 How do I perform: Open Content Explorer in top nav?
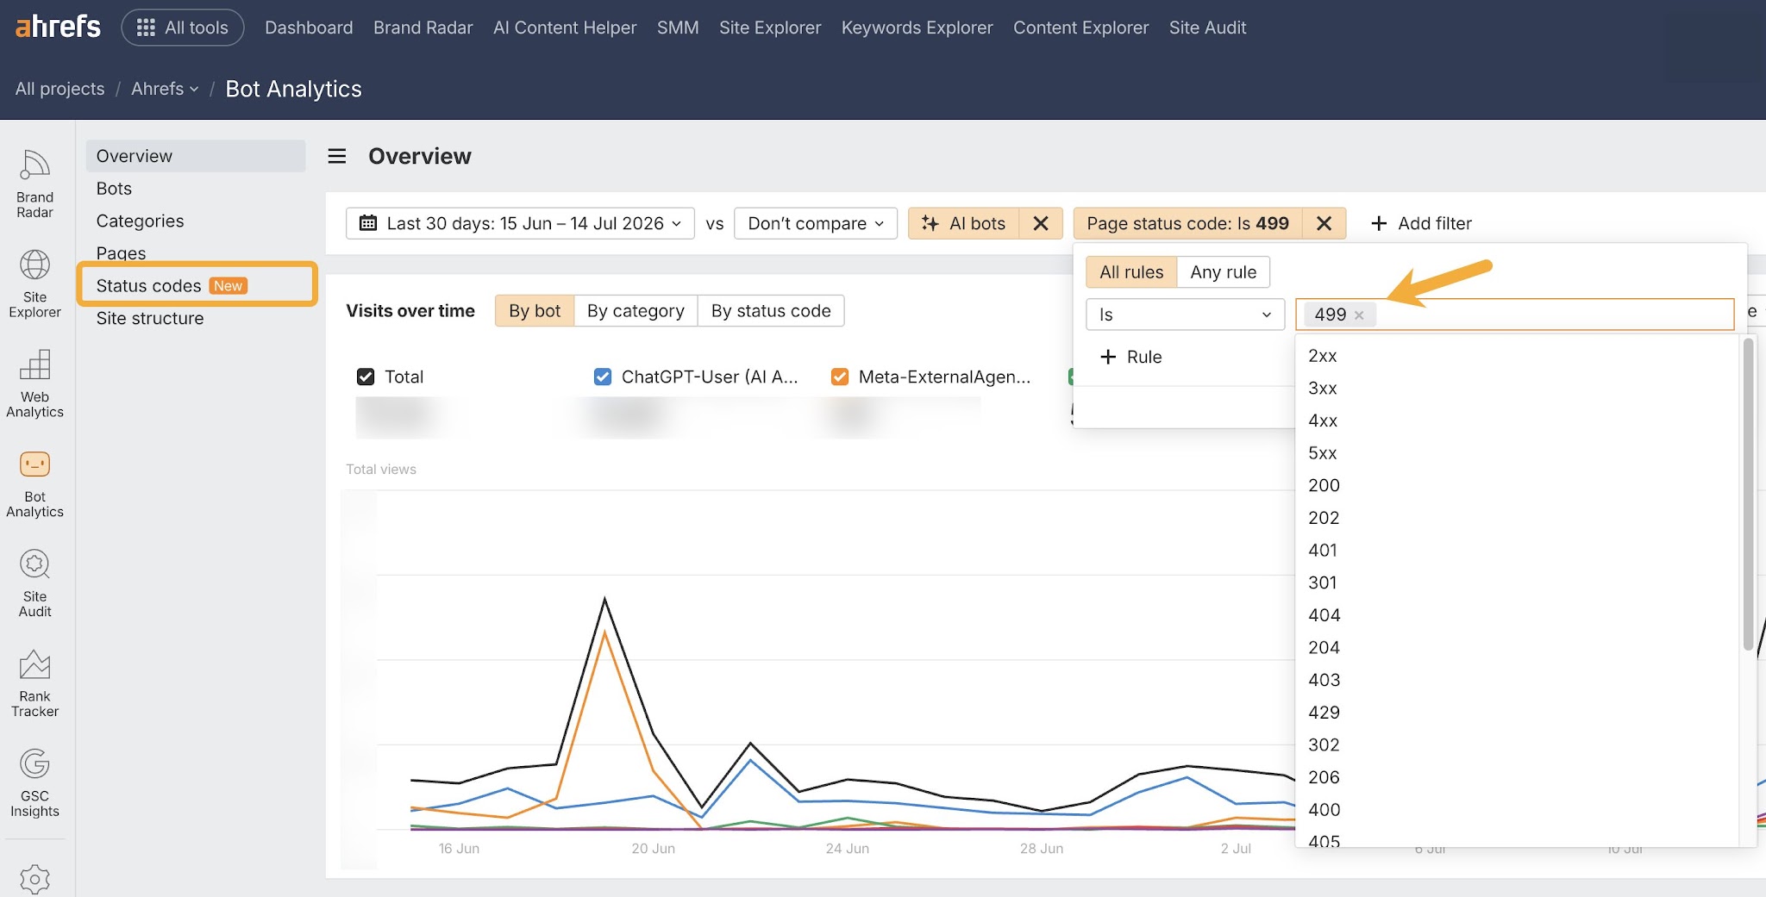click(1080, 28)
